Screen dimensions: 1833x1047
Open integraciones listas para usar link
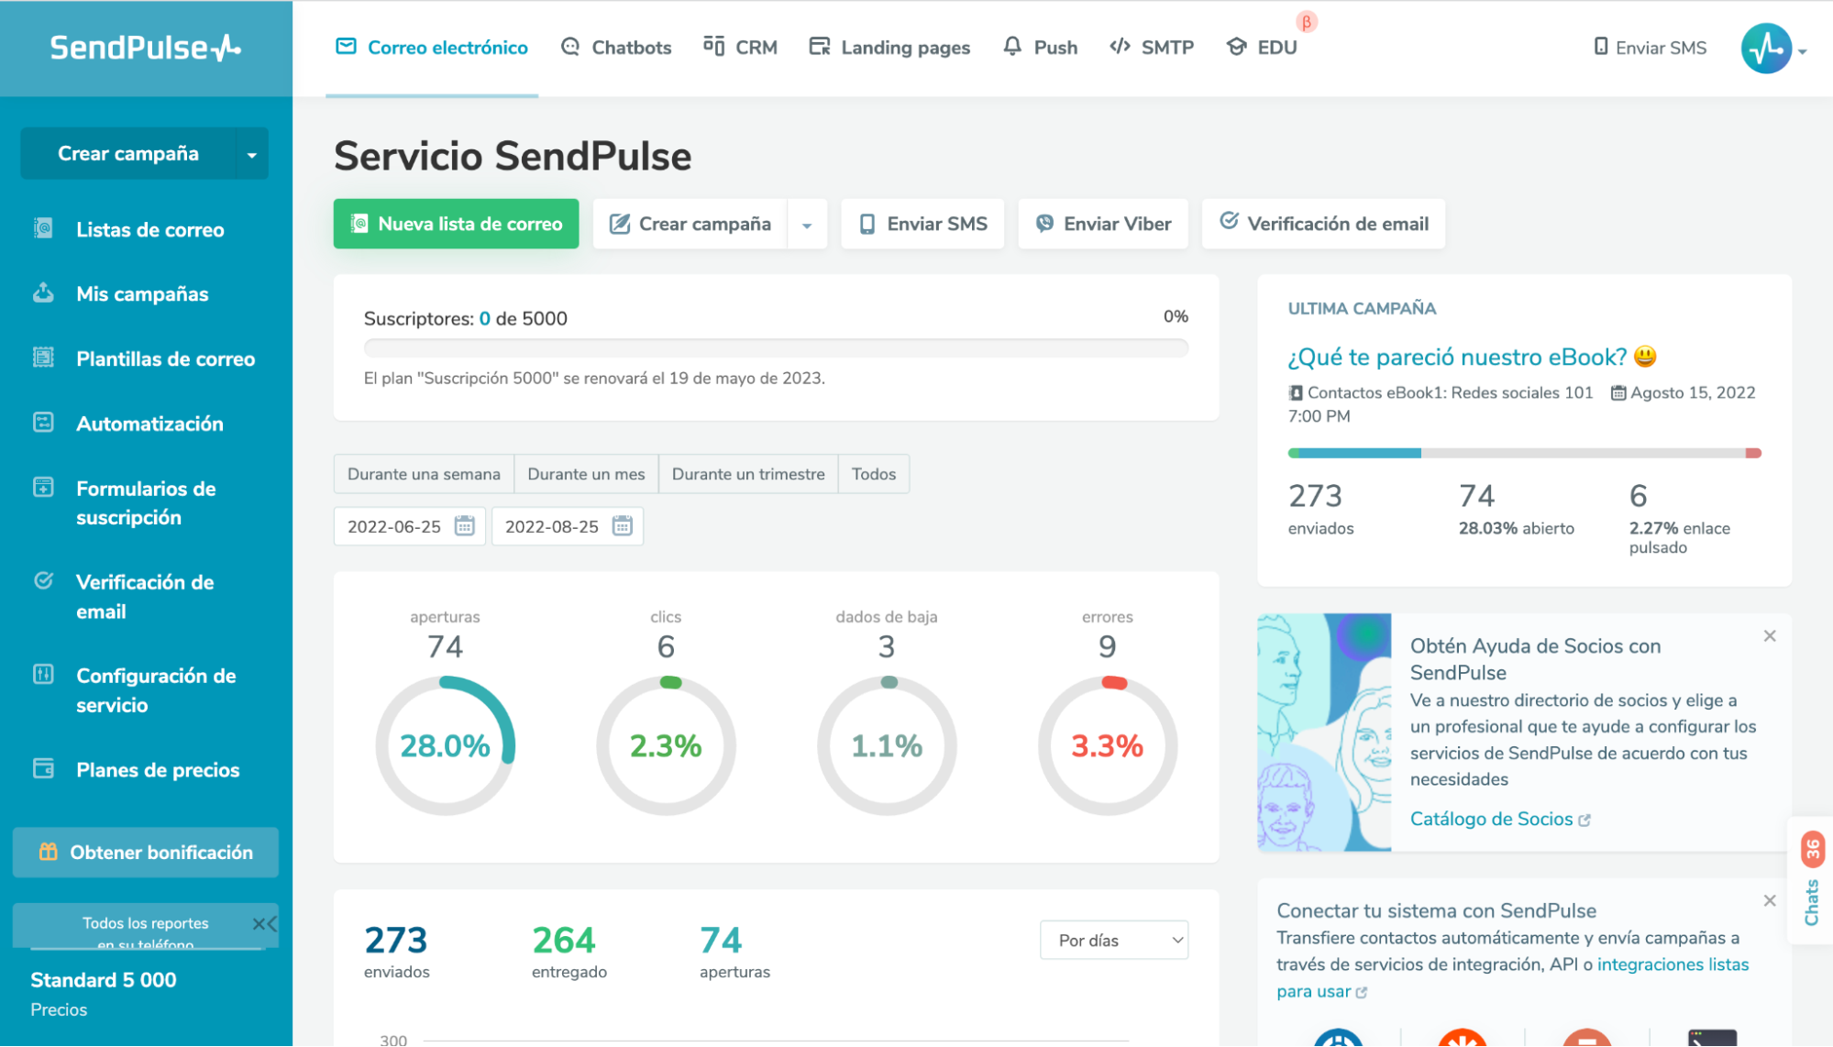1513,978
